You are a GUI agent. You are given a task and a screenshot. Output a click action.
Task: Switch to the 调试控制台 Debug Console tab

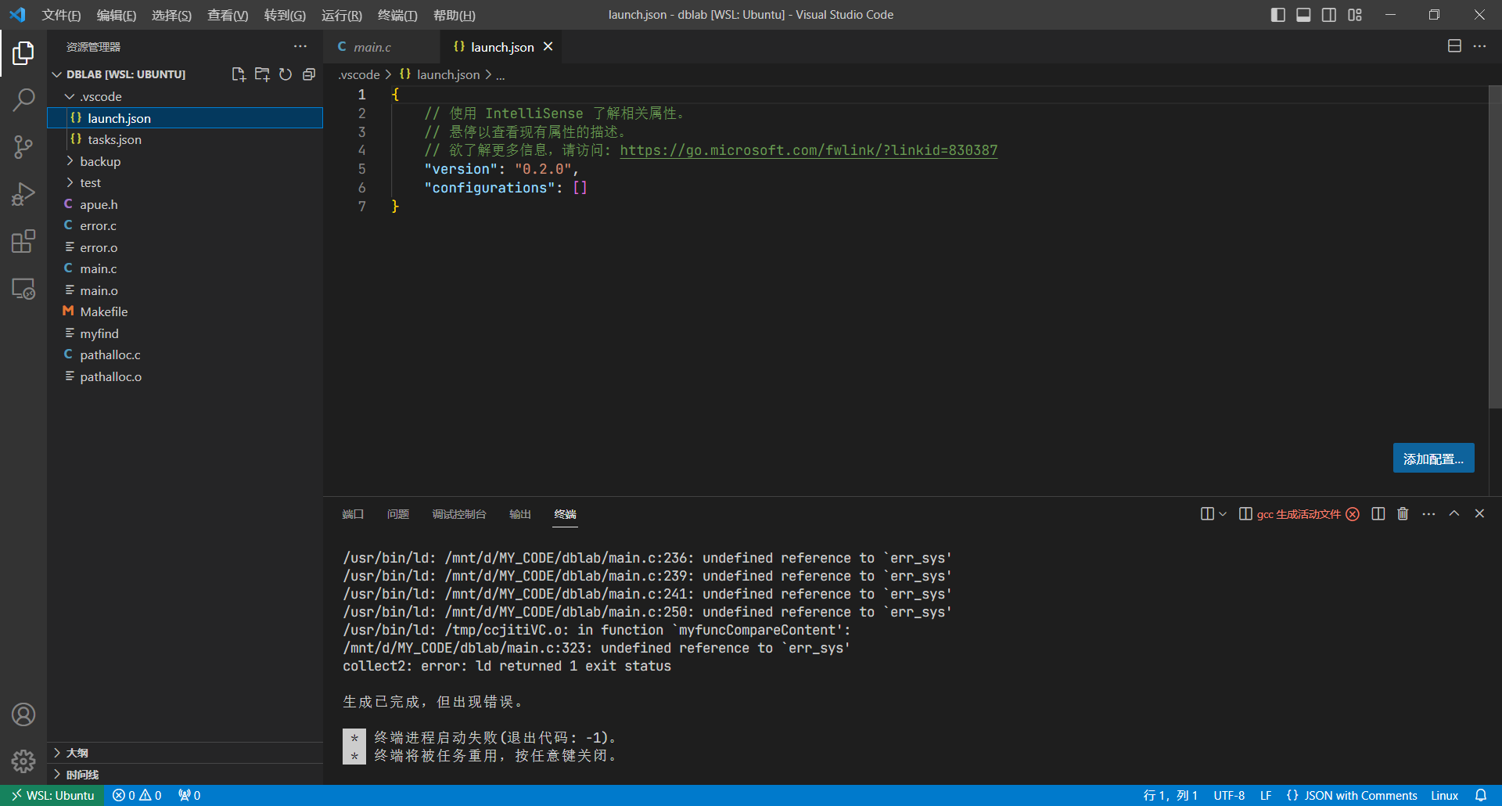tap(459, 514)
